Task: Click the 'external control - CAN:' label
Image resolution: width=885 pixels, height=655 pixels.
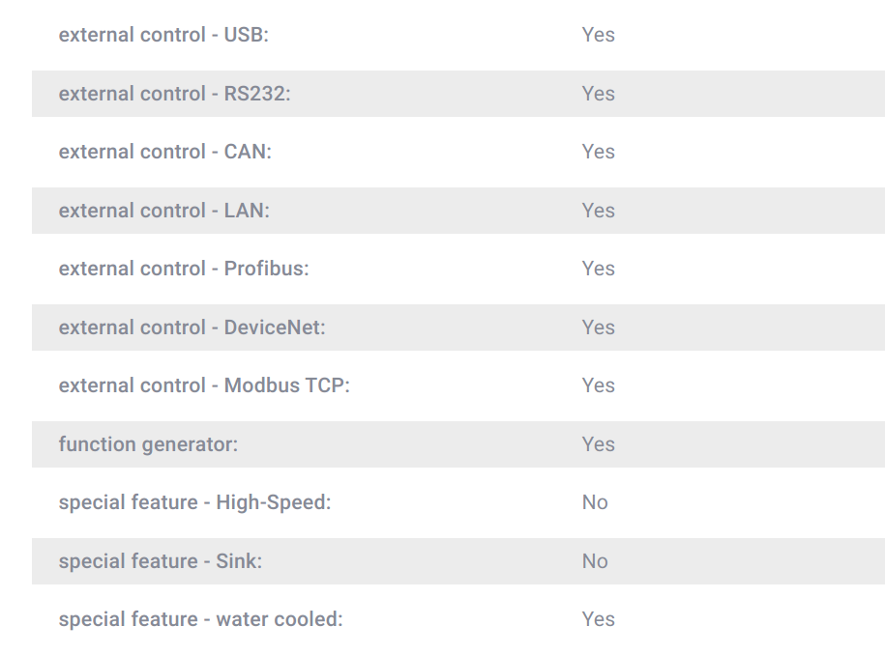Action: pyautogui.click(x=164, y=152)
